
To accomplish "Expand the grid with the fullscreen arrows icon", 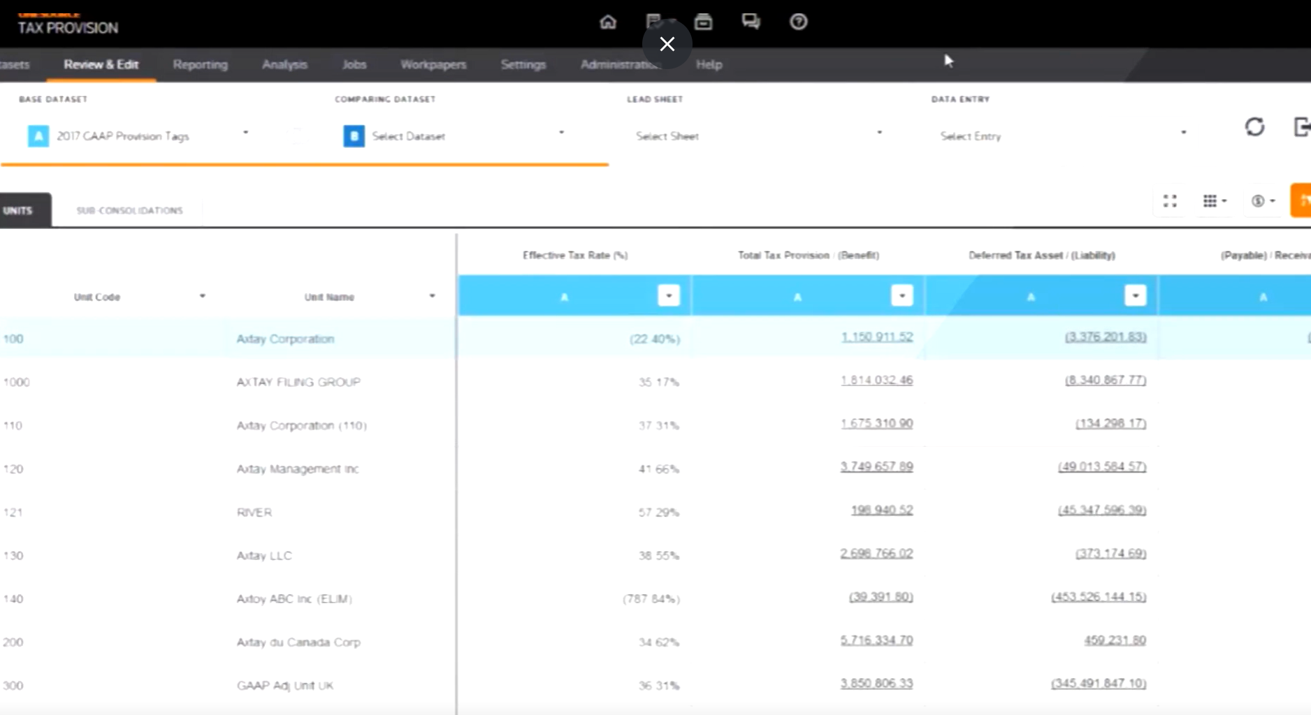I will point(1170,201).
